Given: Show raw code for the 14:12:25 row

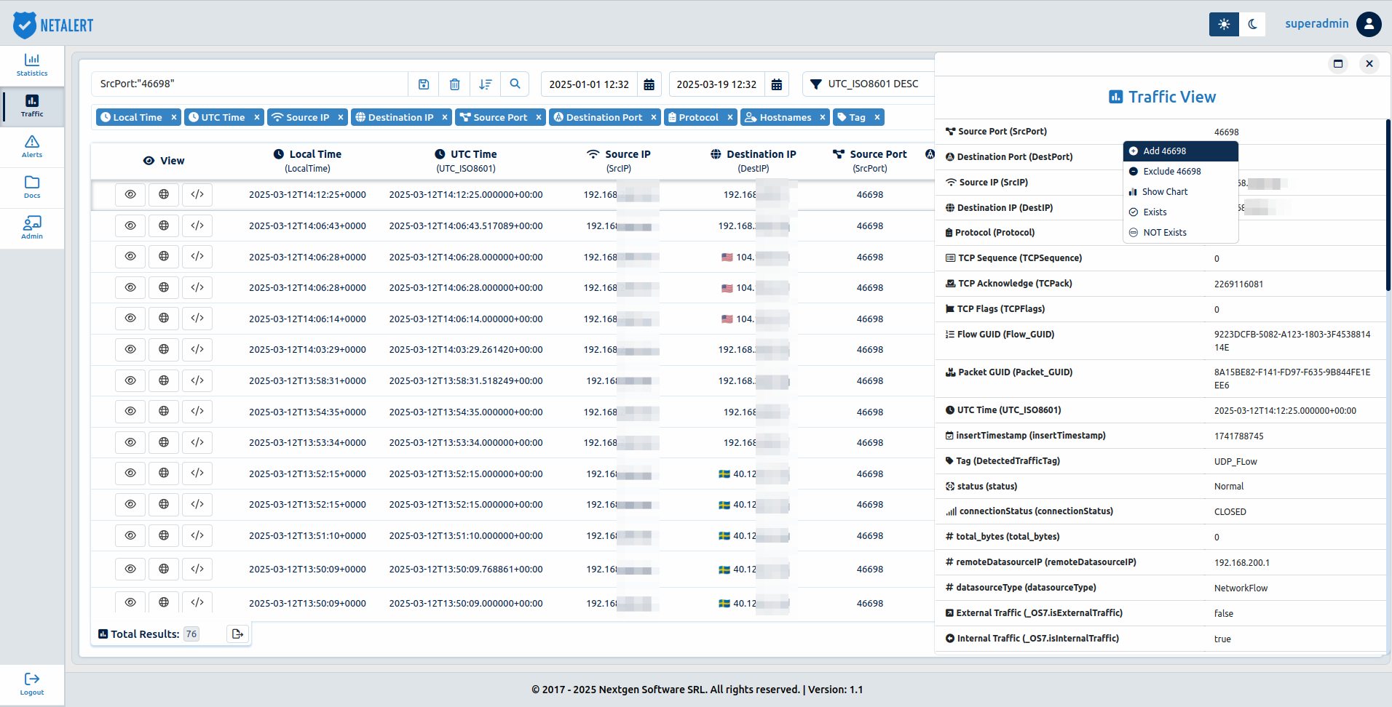Looking at the screenshot, I should 197,194.
